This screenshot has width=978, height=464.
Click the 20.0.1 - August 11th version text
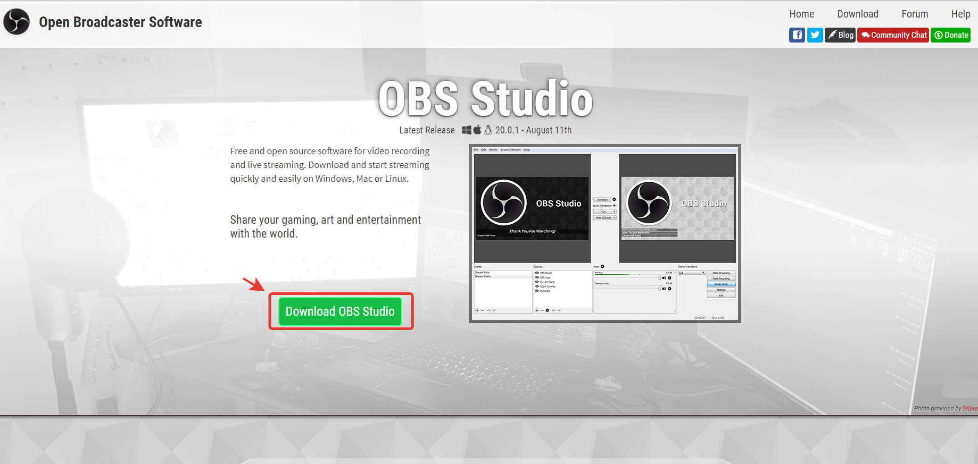pyautogui.click(x=533, y=130)
